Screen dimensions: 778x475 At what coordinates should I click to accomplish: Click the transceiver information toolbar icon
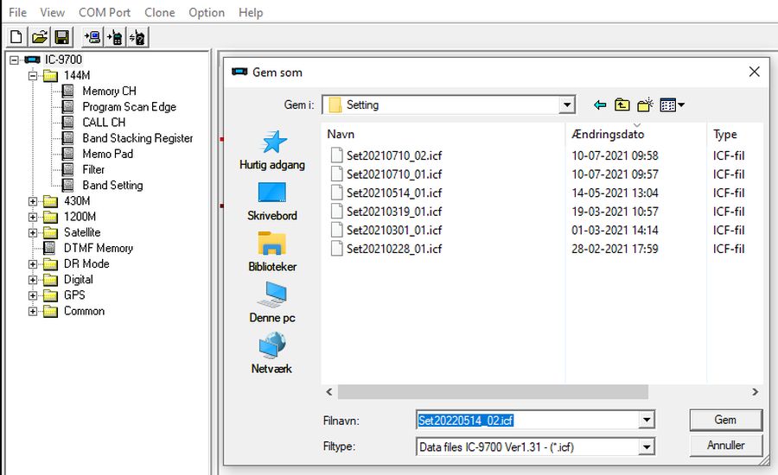coord(137,37)
